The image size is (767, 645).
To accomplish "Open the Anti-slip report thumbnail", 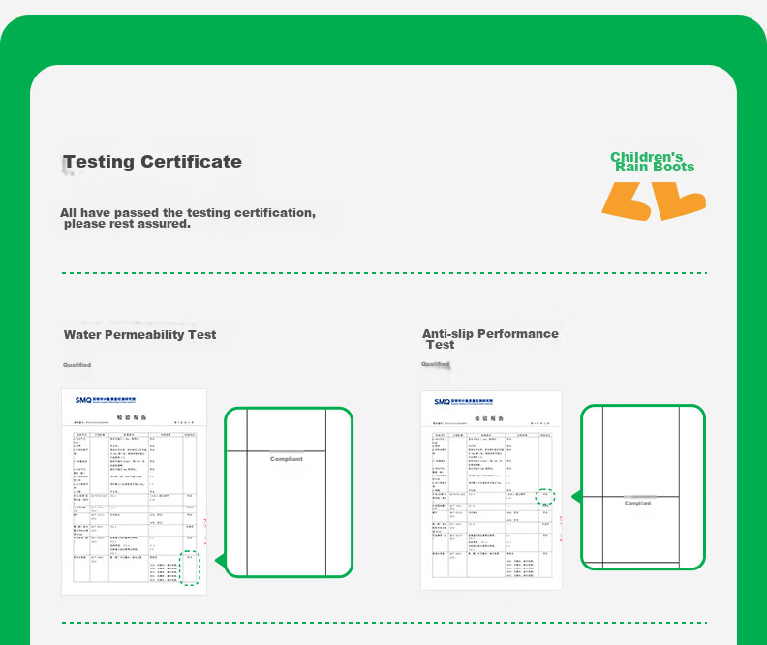I will [491, 490].
